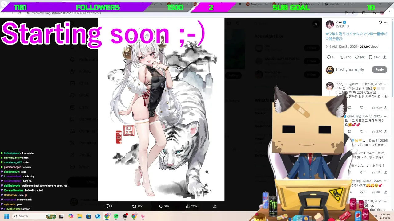Viewport: 394px width, 221px height.
Task: Open the Riko display name link
Action: coord(339,22)
